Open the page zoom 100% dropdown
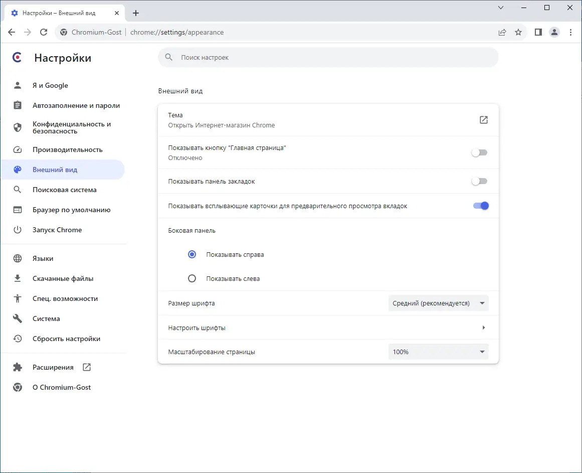This screenshot has height=473, width=582. click(438, 352)
